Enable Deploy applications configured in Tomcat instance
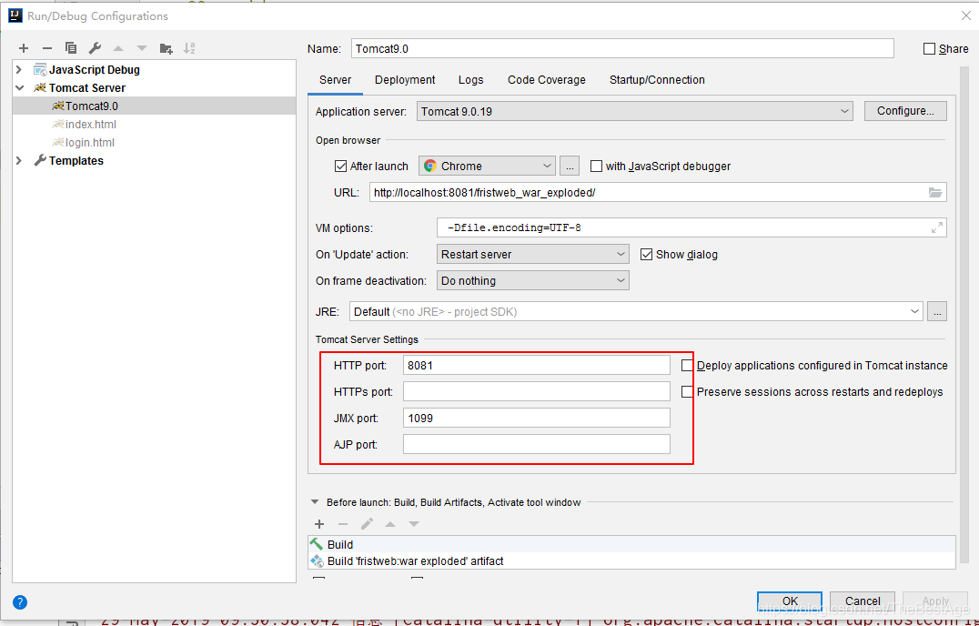Image resolution: width=979 pixels, height=626 pixels. tap(687, 365)
